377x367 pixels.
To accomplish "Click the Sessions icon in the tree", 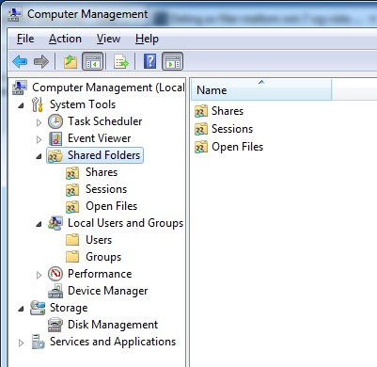I will [x=72, y=189].
